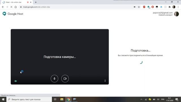Click the site lock icon
The height and width of the screenshot is (102, 181).
click(21, 7)
